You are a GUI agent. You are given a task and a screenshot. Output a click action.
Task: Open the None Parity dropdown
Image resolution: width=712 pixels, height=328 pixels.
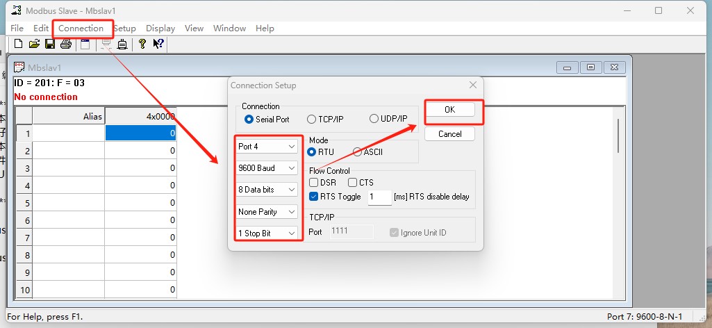[267, 212]
